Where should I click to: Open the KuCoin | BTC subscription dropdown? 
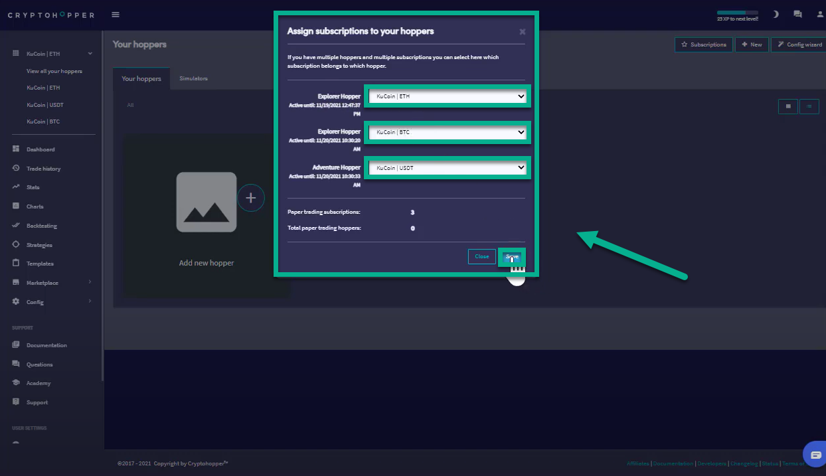coord(447,132)
